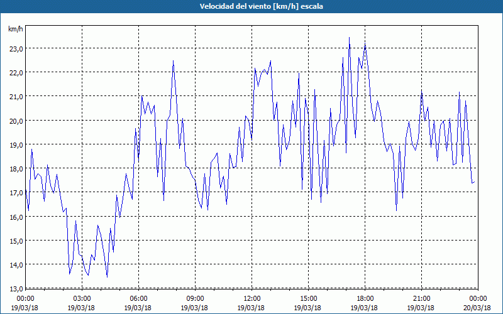Click the 20/03/18 date label

[477, 308]
